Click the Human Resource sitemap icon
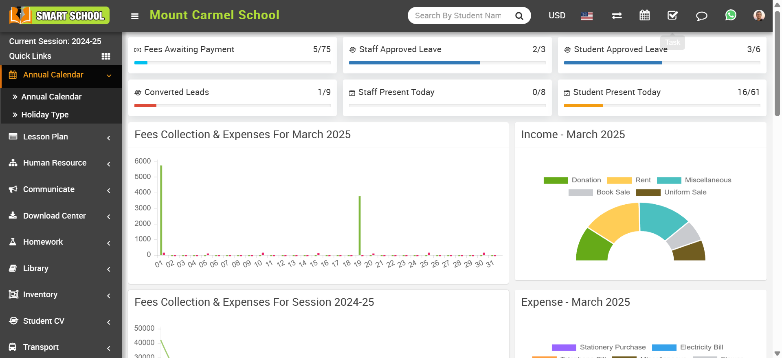 (13, 163)
